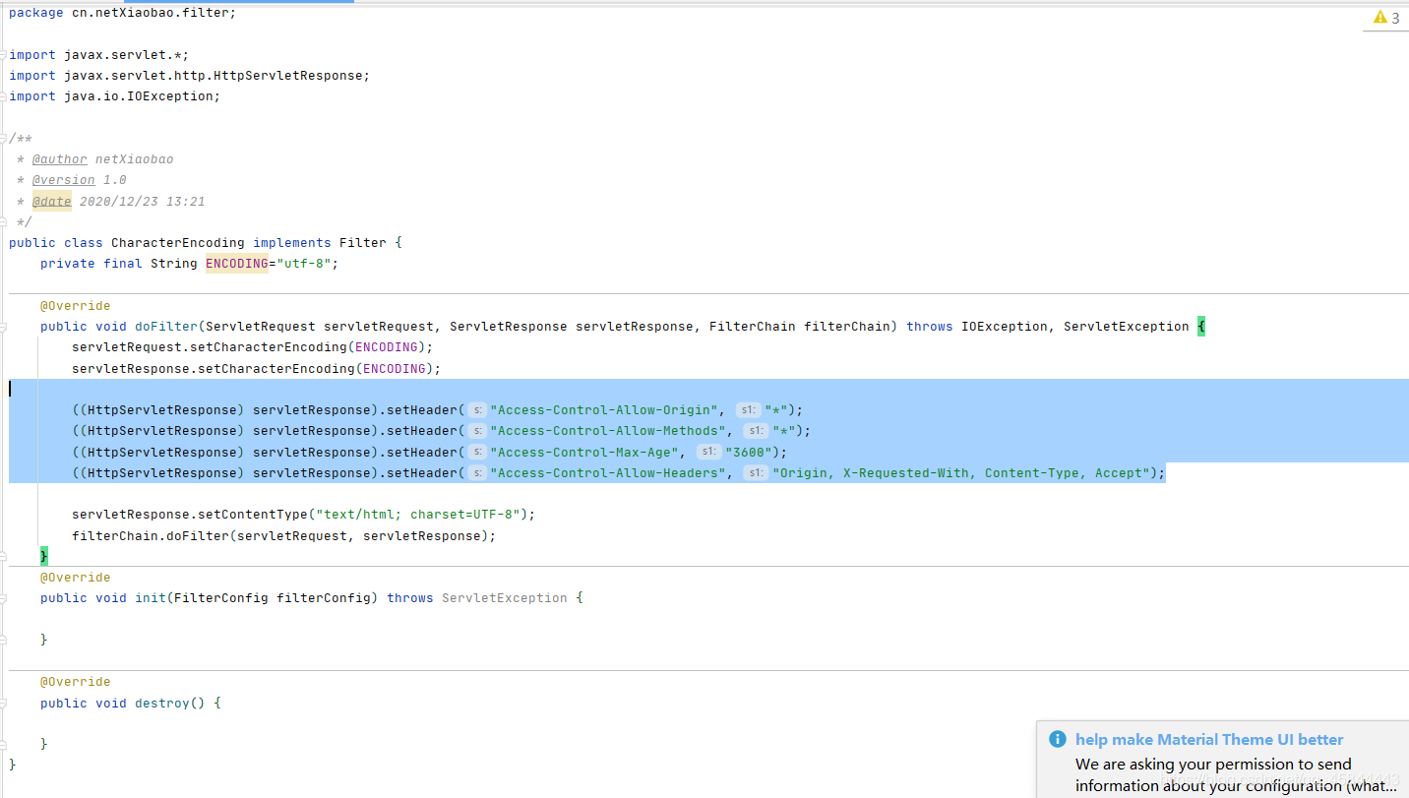Click the greyed ServletException in init signature

click(x=505, y=597)
